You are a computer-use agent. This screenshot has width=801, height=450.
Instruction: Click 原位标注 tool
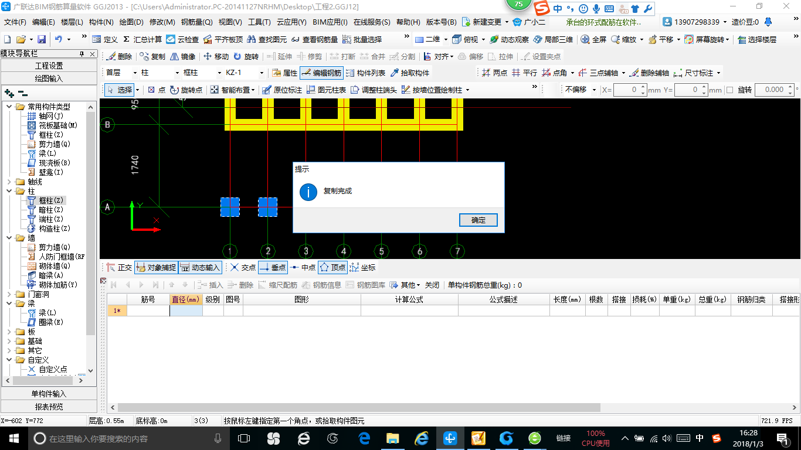282,90
